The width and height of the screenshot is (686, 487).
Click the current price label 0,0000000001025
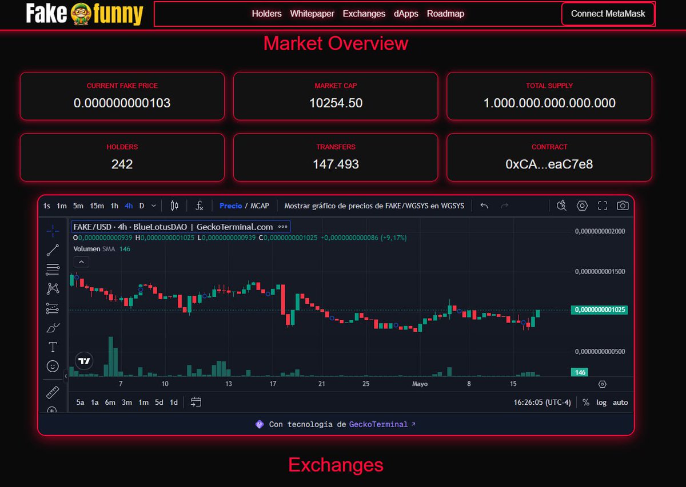point(600,310)
